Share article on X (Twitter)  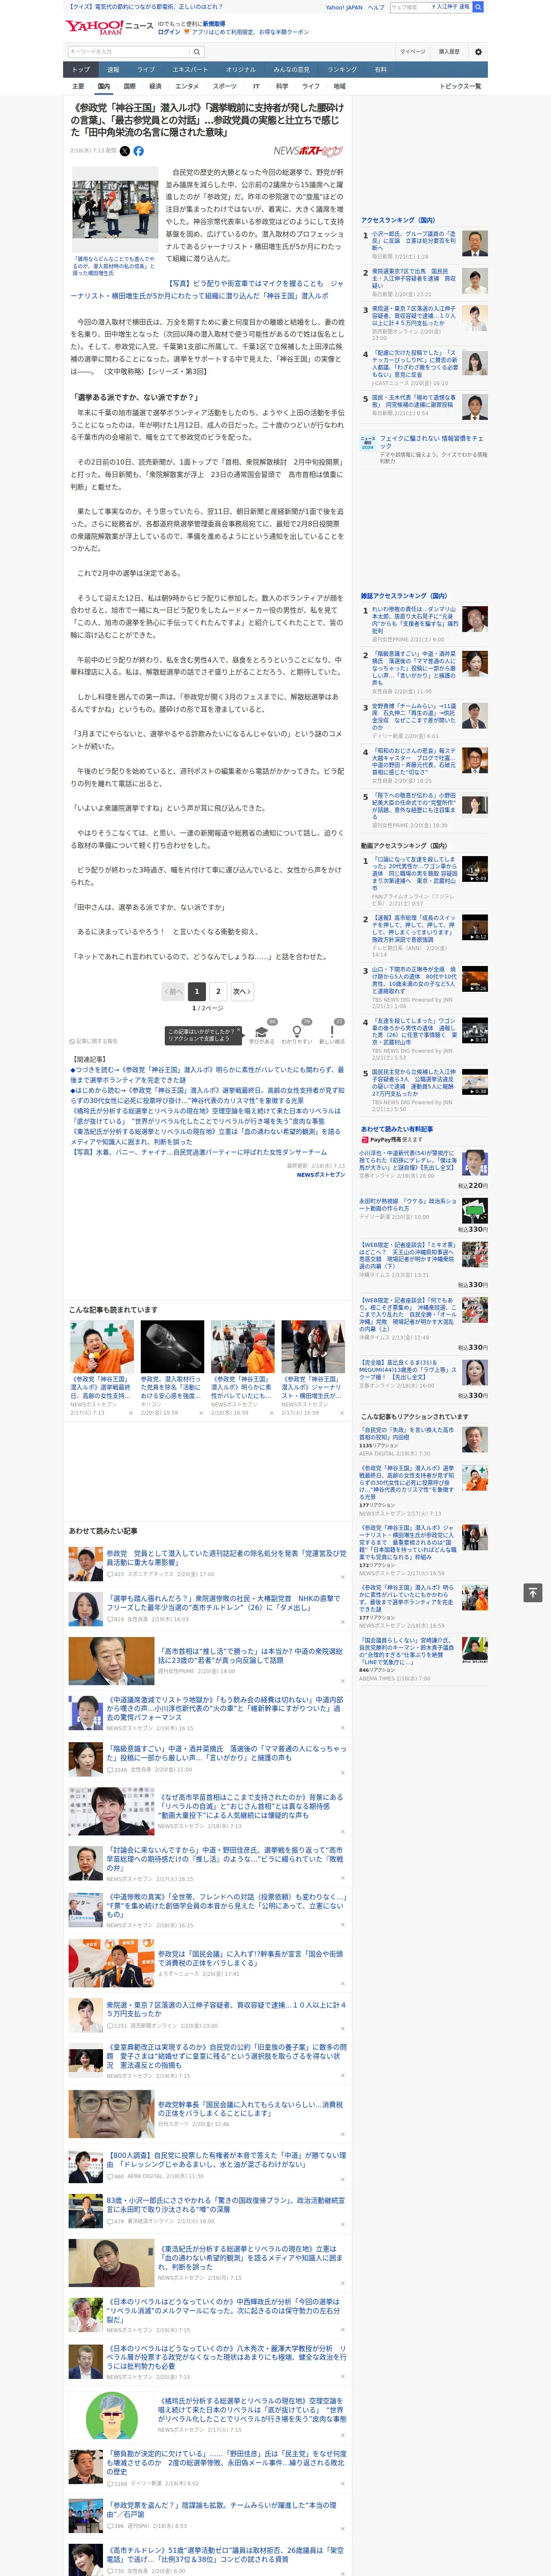[125, 151]
